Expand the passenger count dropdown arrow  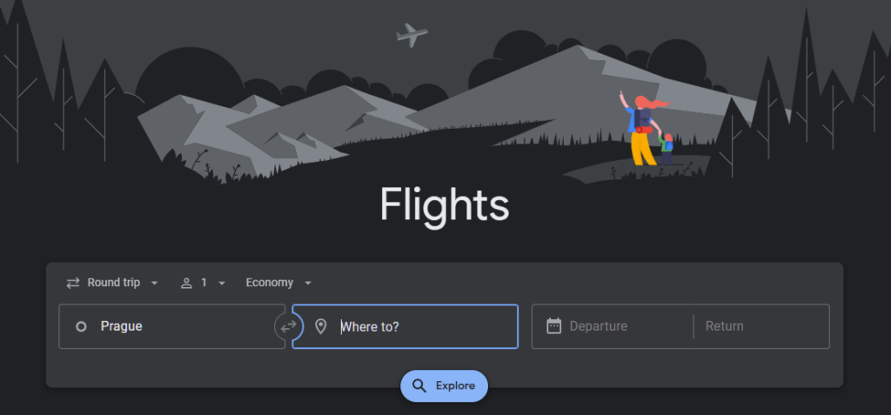tap(222, 283)
